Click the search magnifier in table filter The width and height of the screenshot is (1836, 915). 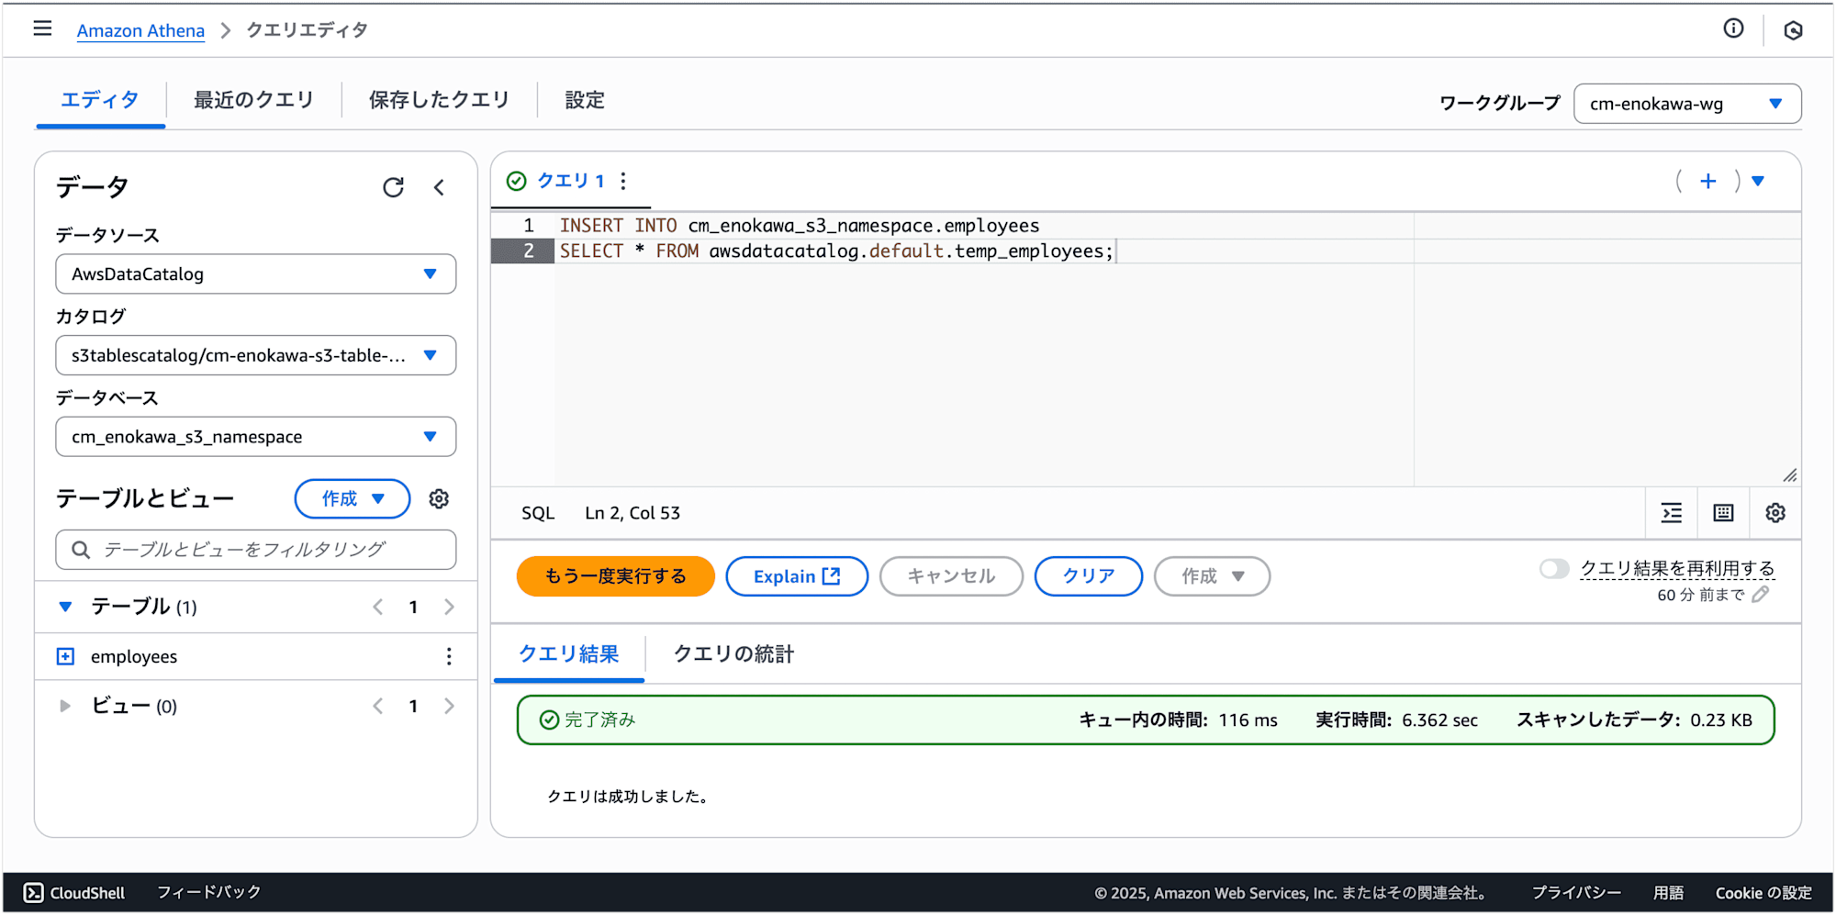(x=81, y=550)
